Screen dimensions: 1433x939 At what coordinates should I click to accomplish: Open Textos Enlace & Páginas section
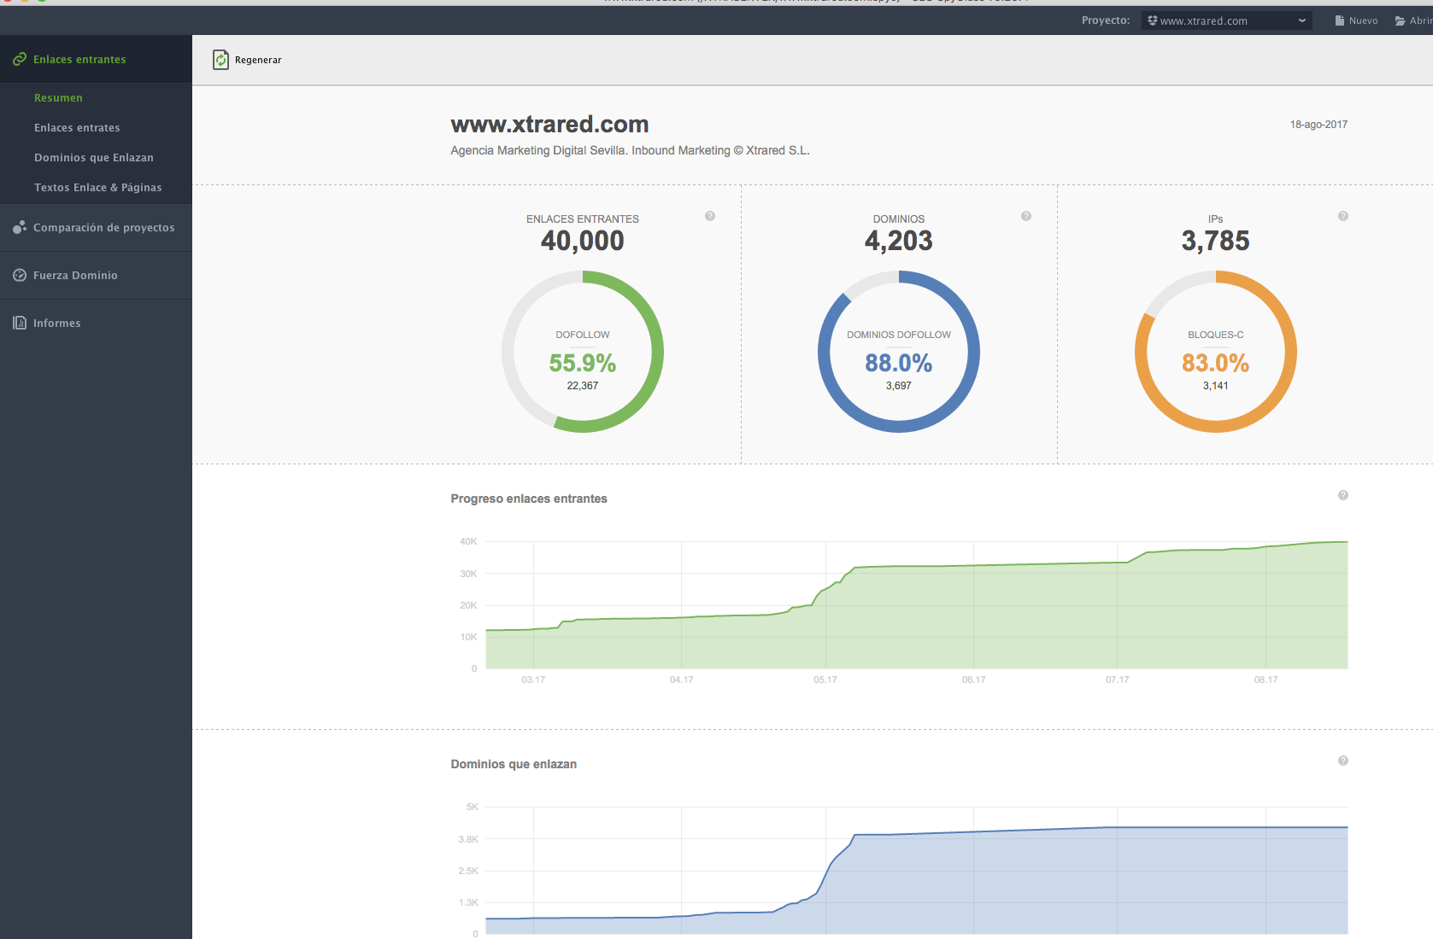[98, 187]
